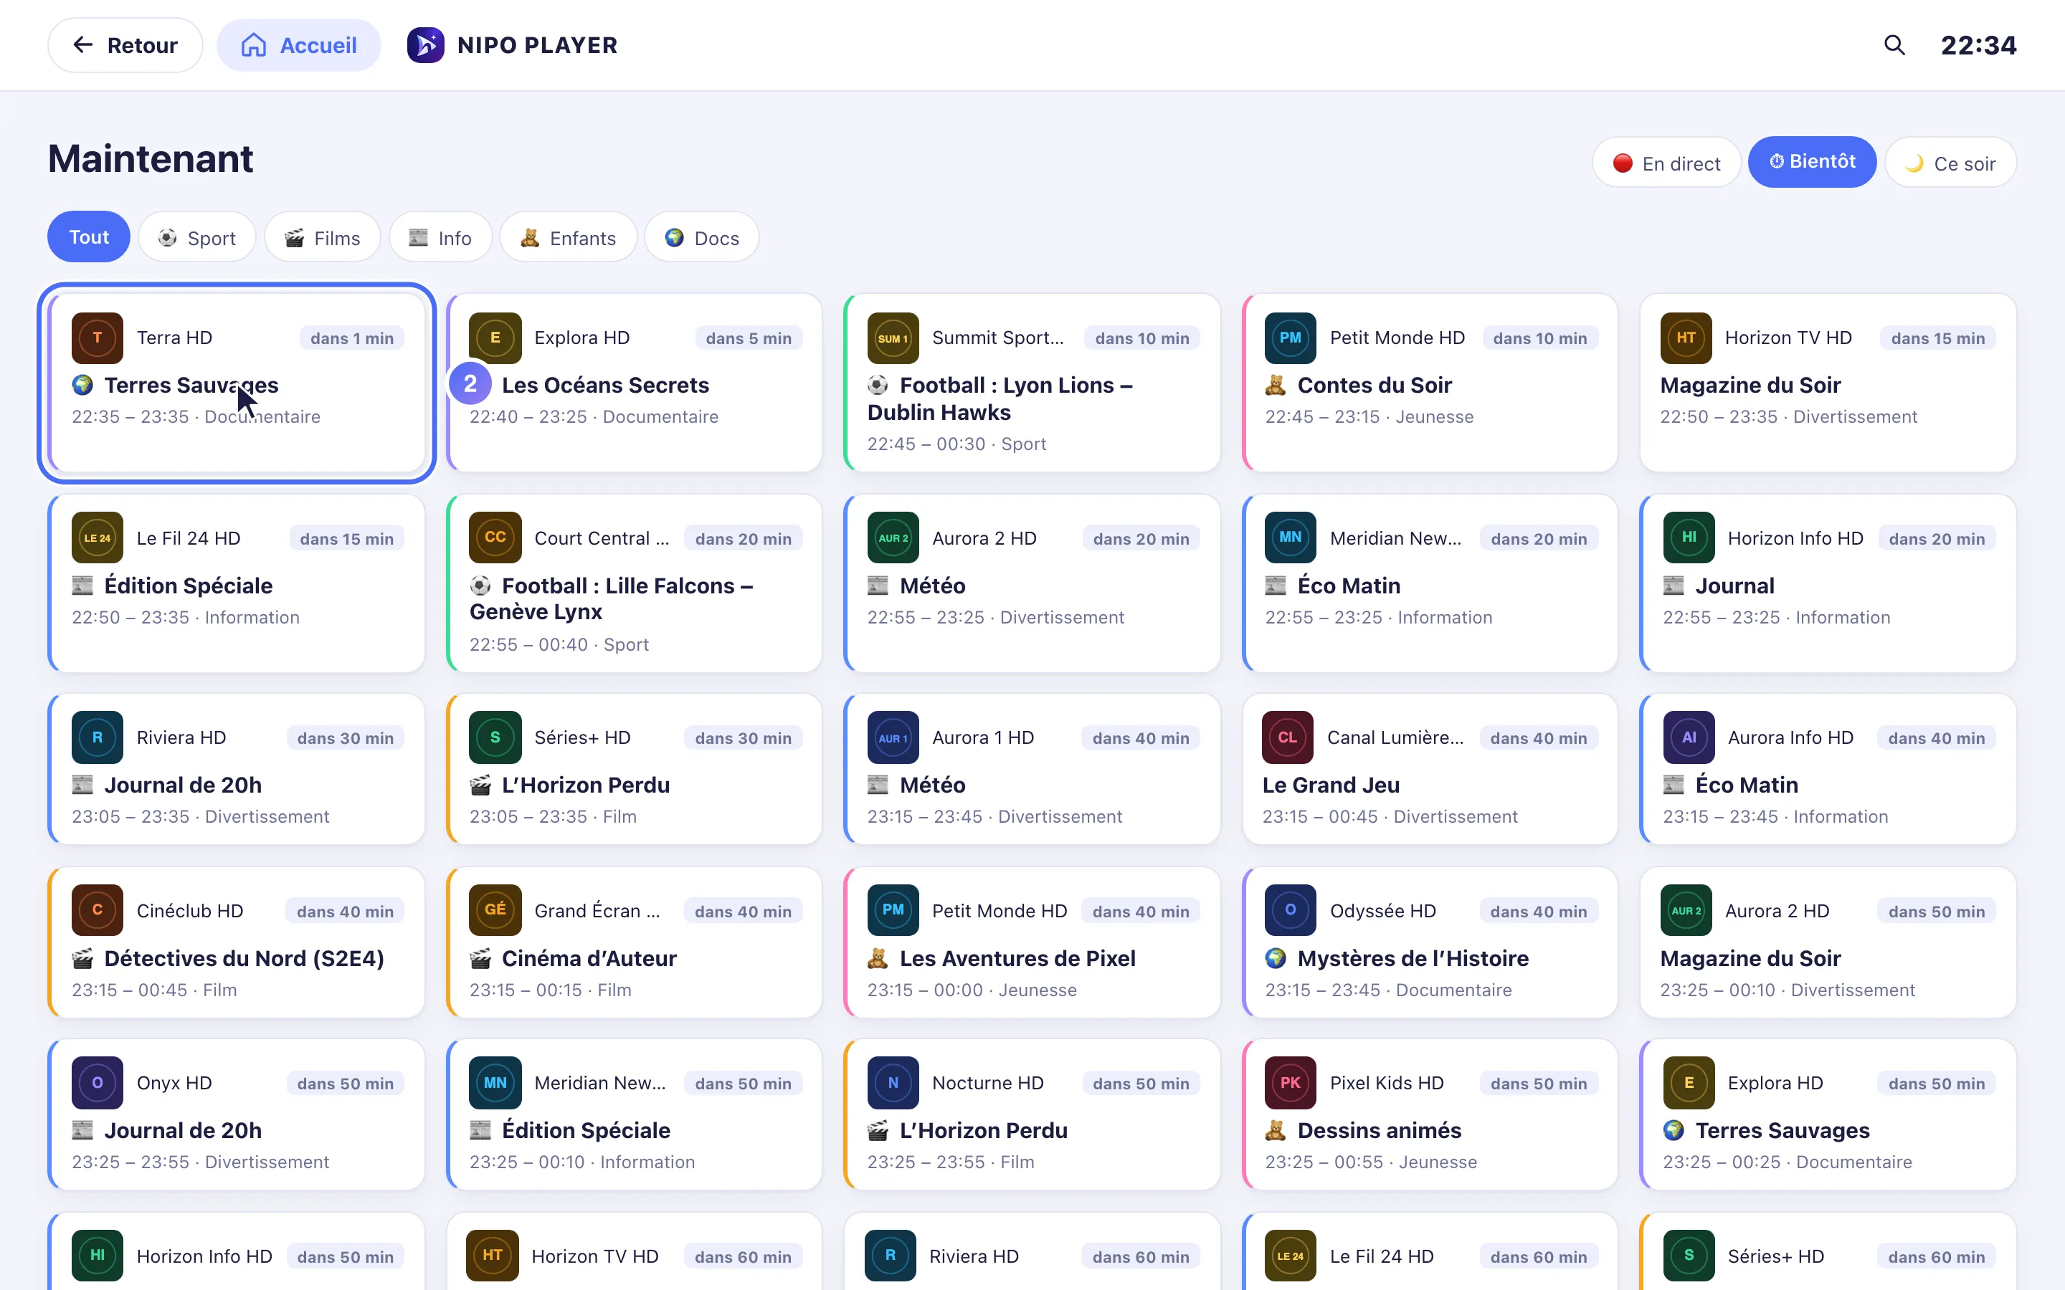
Task: Click the Horizon Info HD logo for Journal
Action: (1689, 537)
